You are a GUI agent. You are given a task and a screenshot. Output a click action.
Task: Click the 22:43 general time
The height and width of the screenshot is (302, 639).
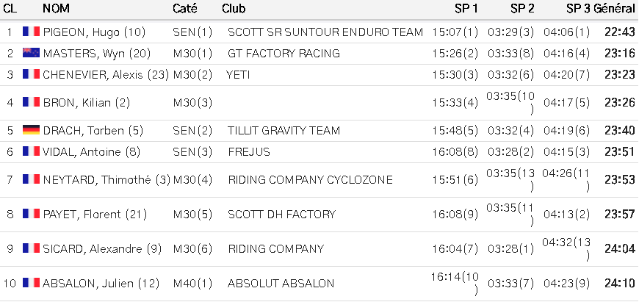tap(619, 32)
